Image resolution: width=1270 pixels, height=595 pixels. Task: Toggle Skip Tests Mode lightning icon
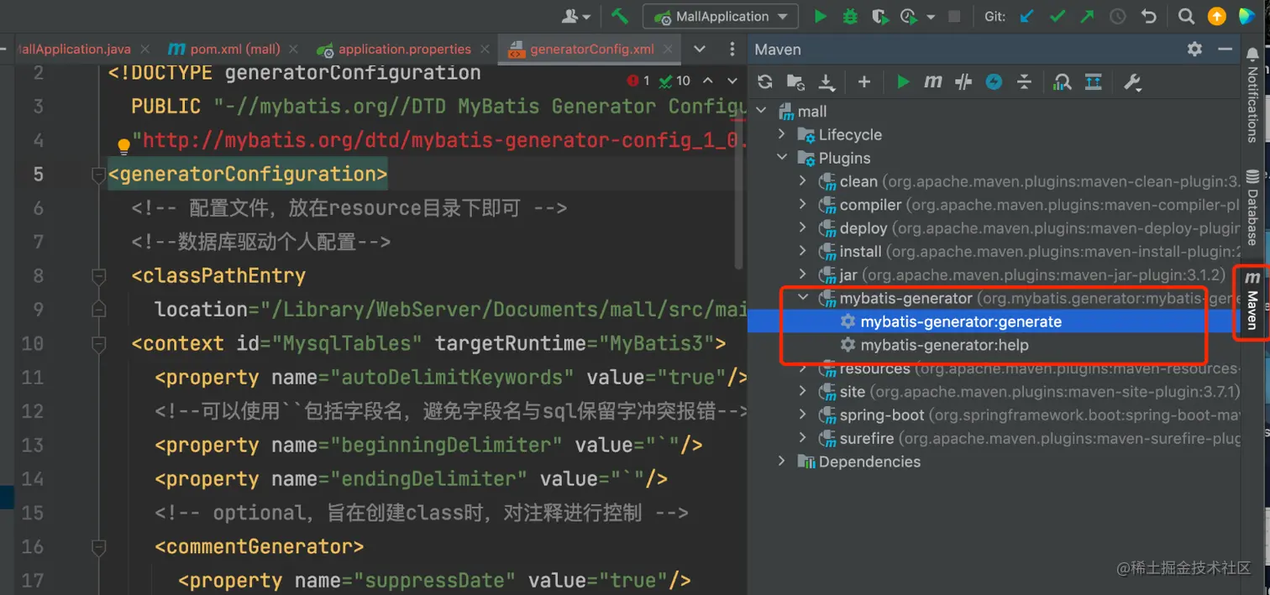tap(994, 81)
